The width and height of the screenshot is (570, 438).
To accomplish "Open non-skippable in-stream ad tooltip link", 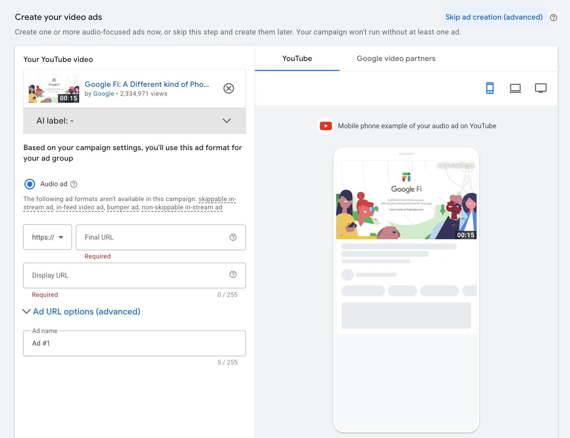I will pyautogui.click(x=182, y=207).
